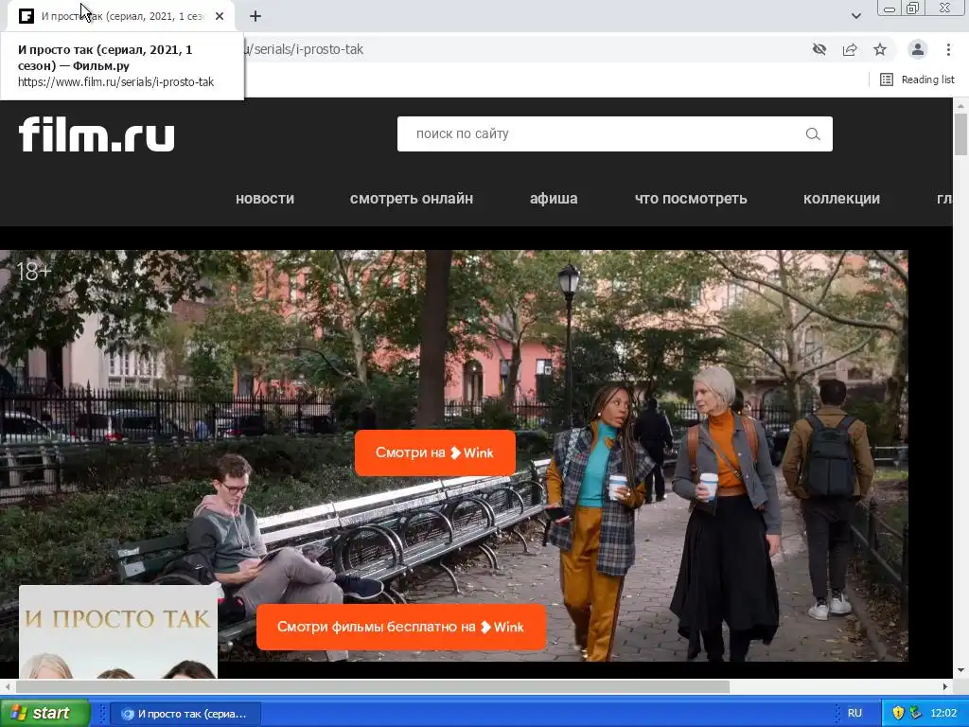Click vertical scrollbar down arrow
This screenshot has width=969, height=727.
click(x=961, y=670)
